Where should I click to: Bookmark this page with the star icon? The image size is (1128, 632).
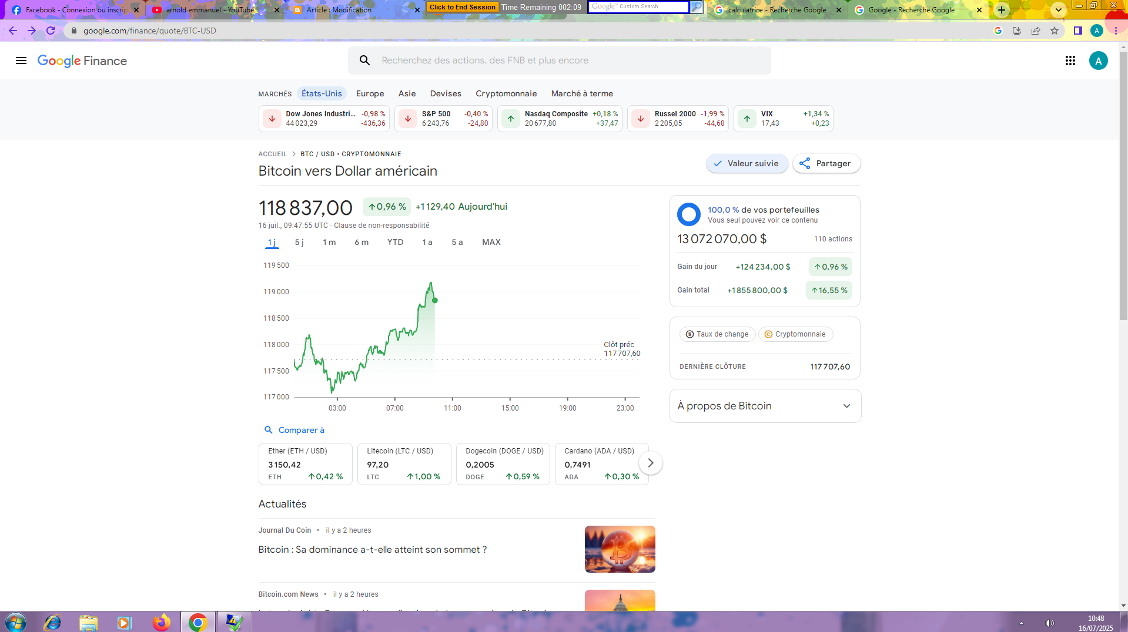pos(1055,31)
